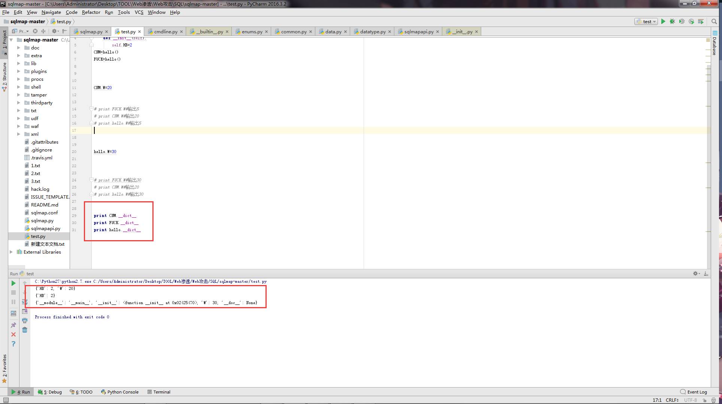Image resolution: width=722 pixels, height=404 pixels.
Task: Click the Run button to execute test.py
Action: [664, 21]
